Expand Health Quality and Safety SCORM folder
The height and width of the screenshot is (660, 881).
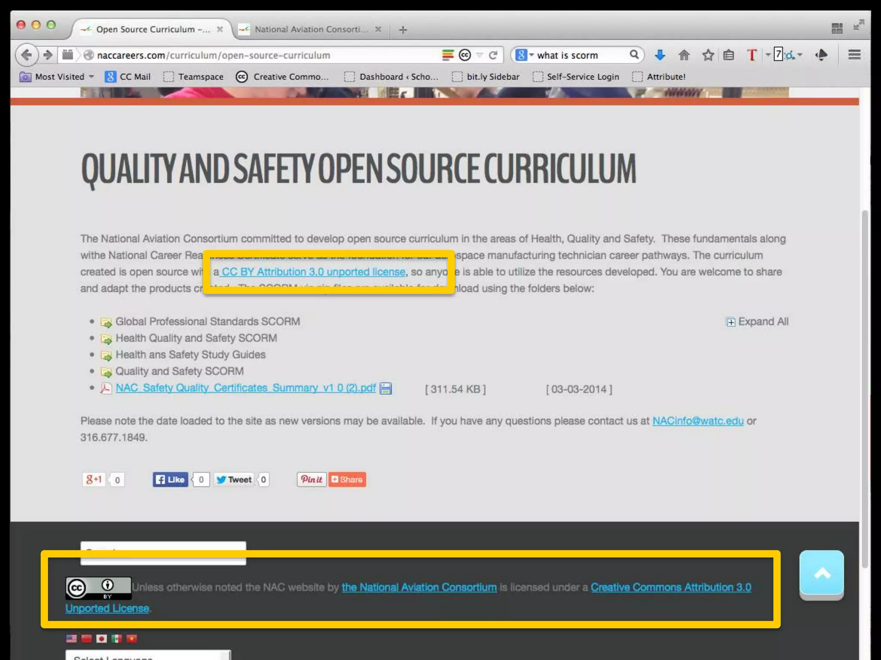[x=196, y=338]
